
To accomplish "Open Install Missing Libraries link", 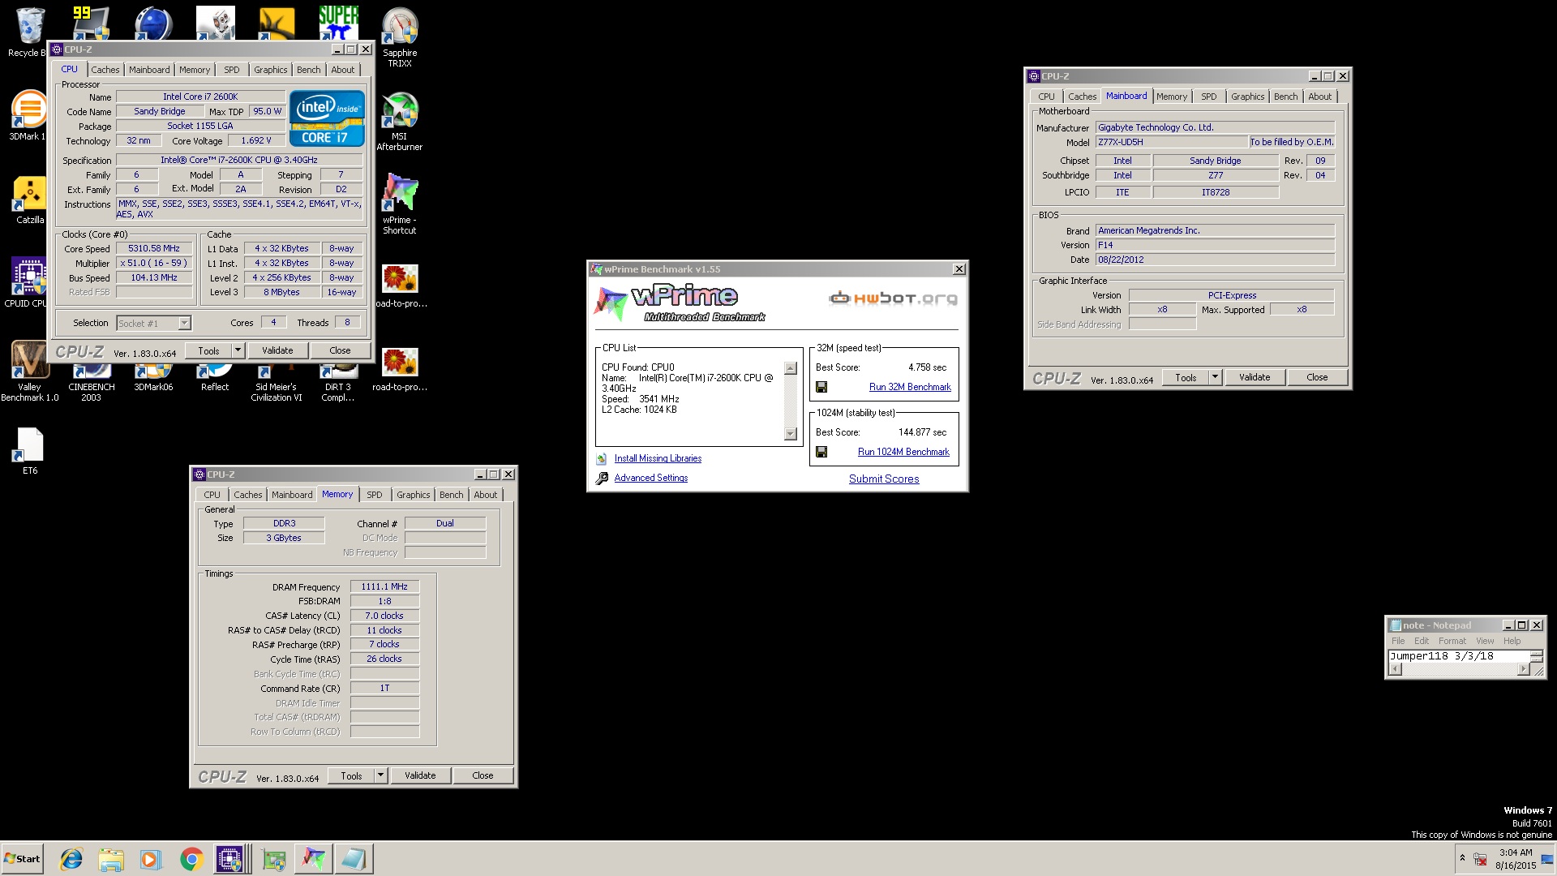I will [658, 459].
